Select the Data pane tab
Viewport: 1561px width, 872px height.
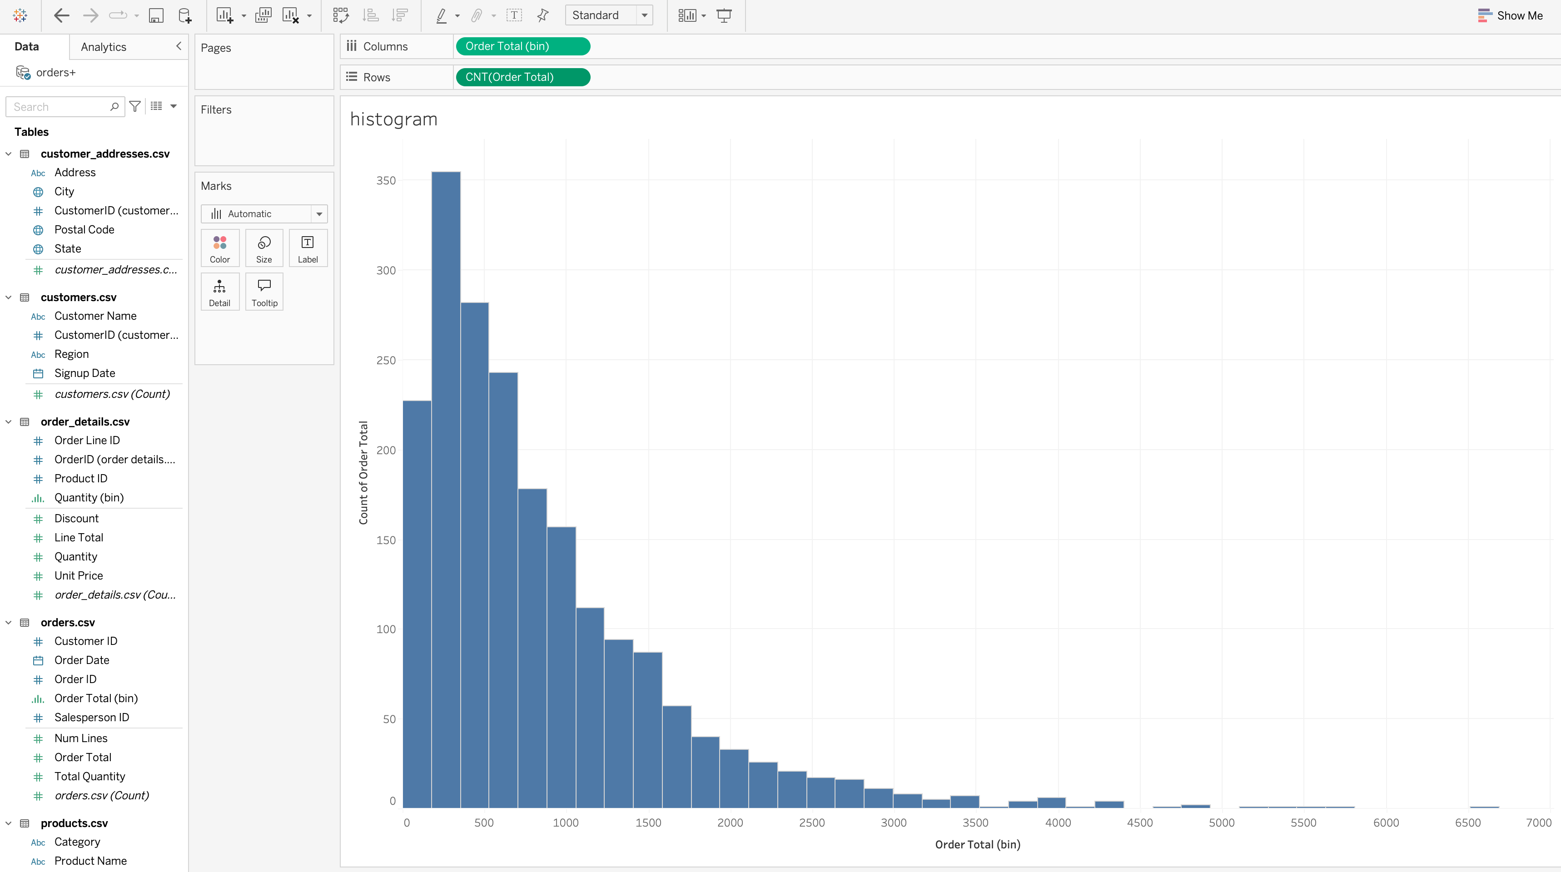click(x=27, y=47)
